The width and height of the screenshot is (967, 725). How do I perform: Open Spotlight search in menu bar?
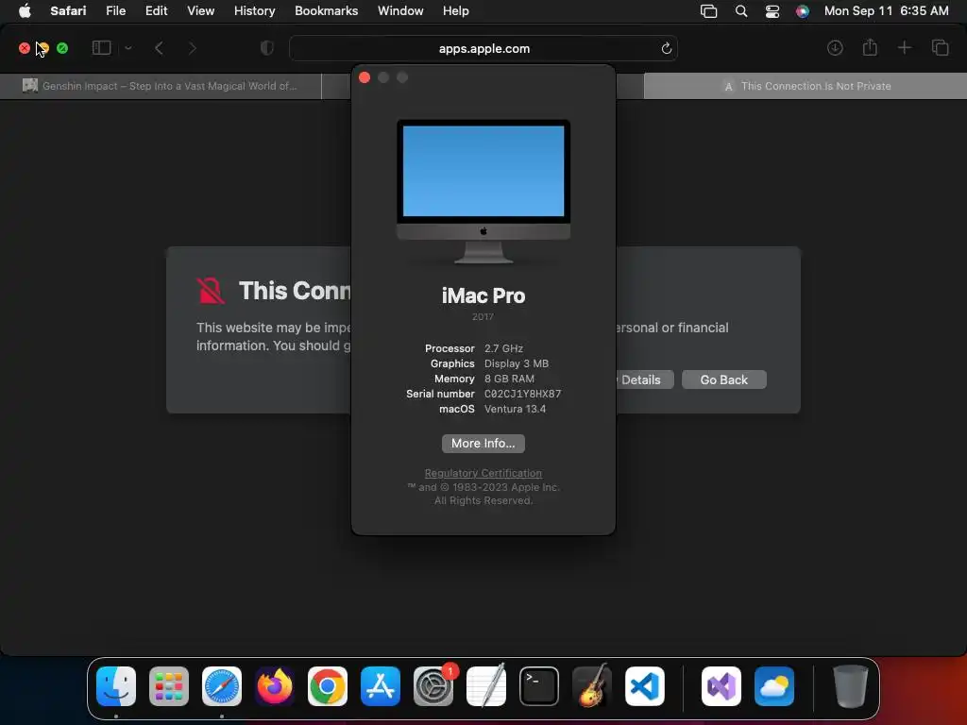[741, 11]
